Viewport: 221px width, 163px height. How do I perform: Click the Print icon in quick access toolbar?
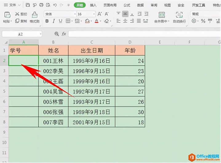tap(41, 5)
